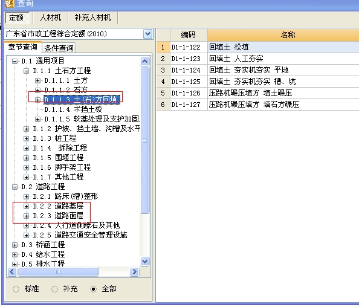Select D.1.1.3 土(石)方回填 tree item
Image resolution: width=359 pixels, height=307 pixels.
click(x=82, y=100)
